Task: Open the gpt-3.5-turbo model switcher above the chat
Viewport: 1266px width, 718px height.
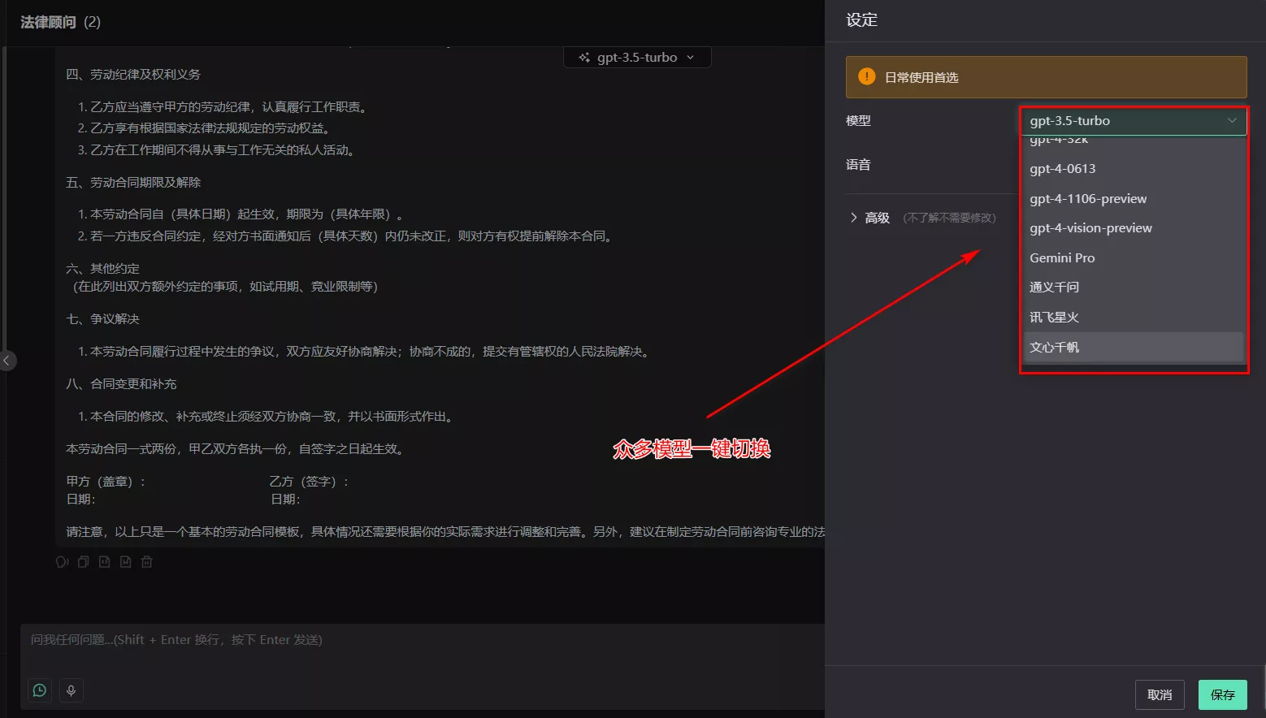Action: (637, 58)
